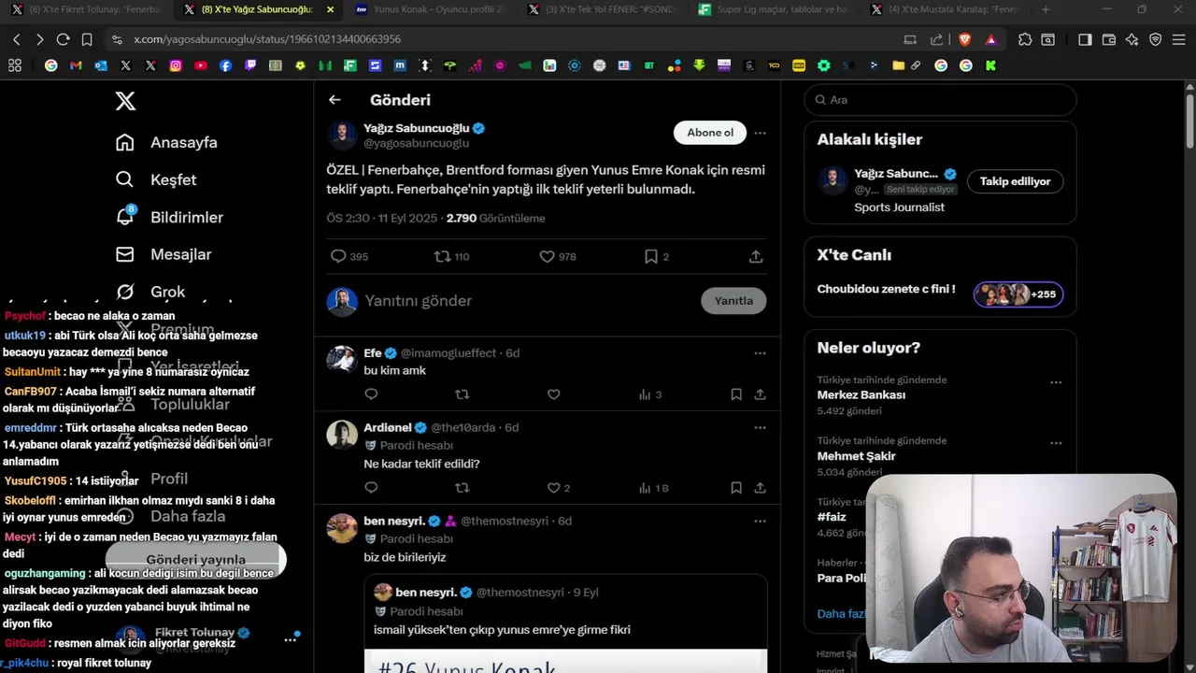Click the Yanıtla button
This screenshot has width=1196, height=673.
733,301
